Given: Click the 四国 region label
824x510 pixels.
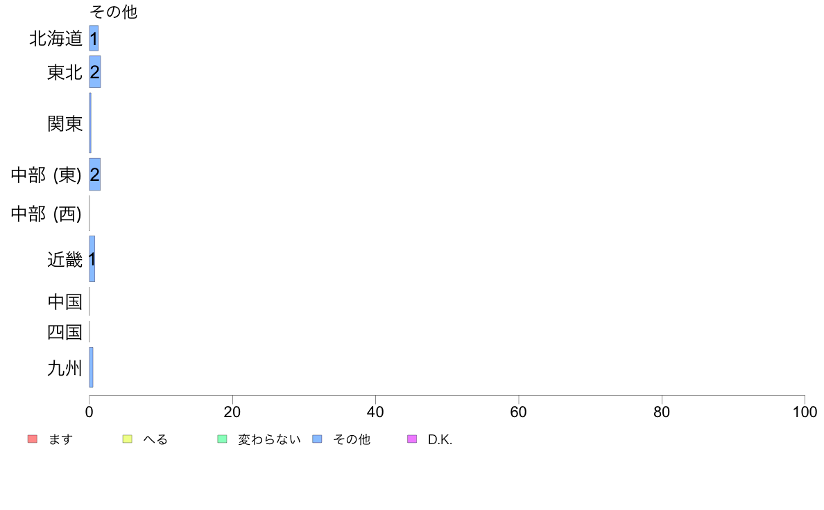Looking at the screenshot, I should pyautogui.click(x=65, y=332).
